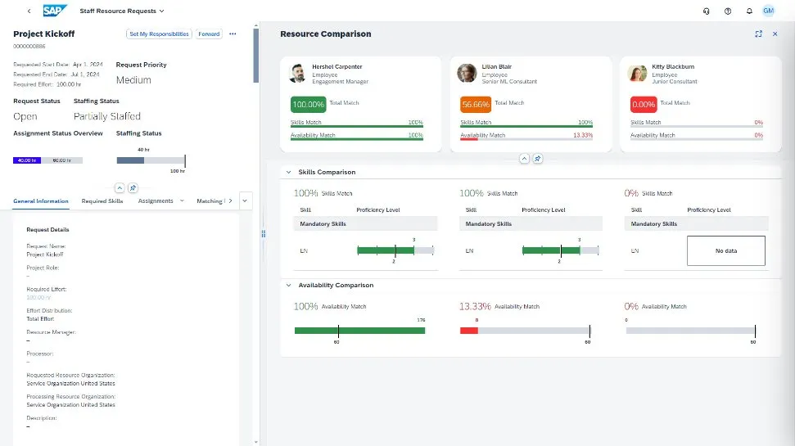Viewport: 795px width, 446px height.
Task: Collapse the Availability Comparison section
Action: tap(288, 286)
